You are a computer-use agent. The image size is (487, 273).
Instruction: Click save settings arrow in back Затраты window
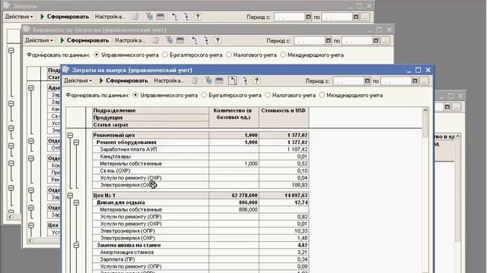[186, 17]
